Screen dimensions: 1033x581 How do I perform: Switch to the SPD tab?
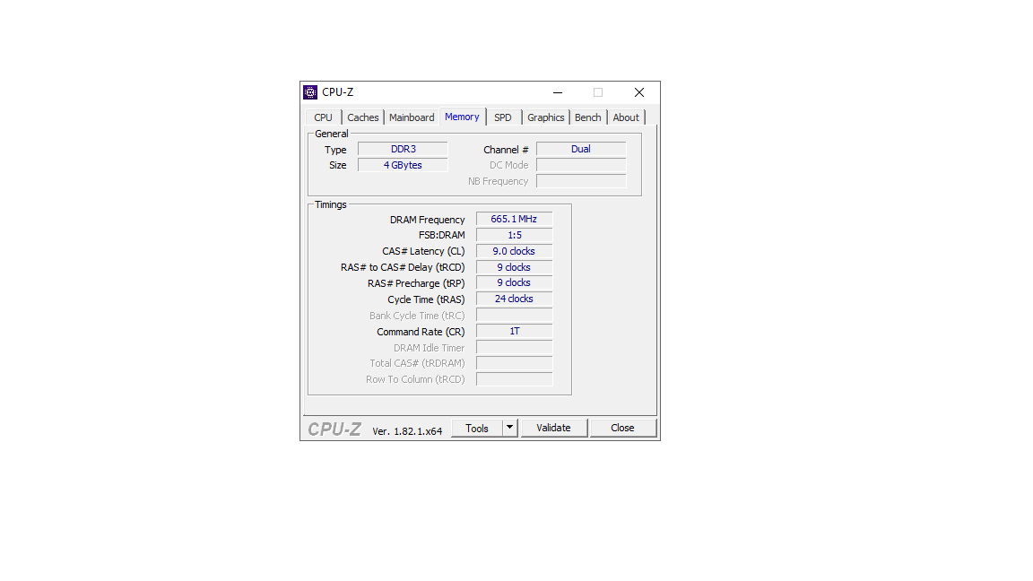[503, 117]
